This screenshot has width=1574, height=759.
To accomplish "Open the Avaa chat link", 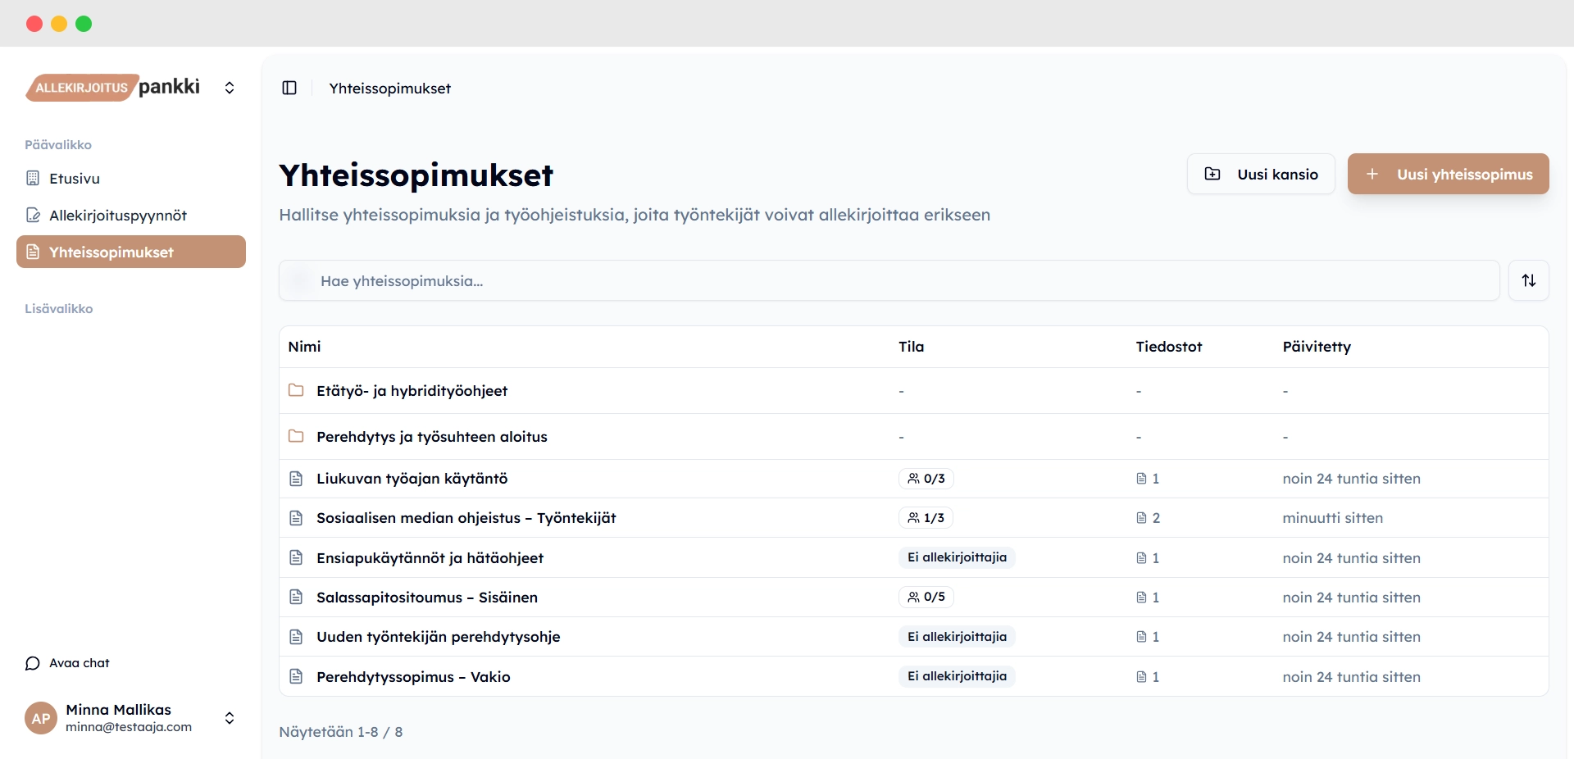I will coord(79,663).
